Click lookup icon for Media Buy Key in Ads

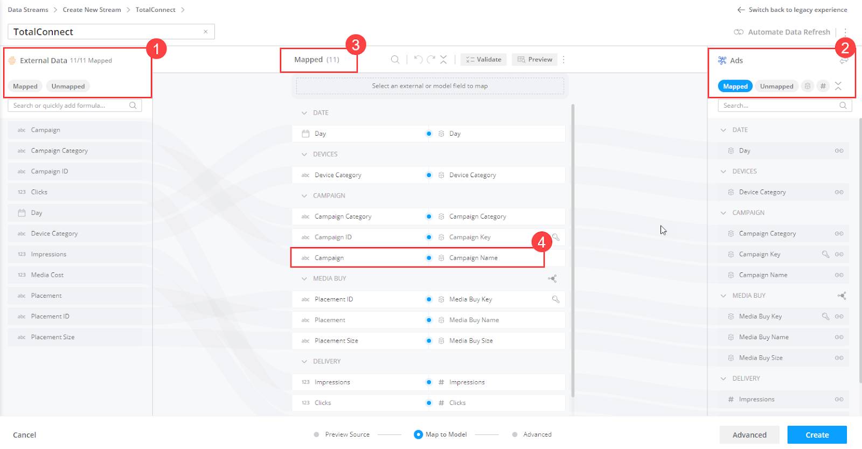click(x=825, y=317)
